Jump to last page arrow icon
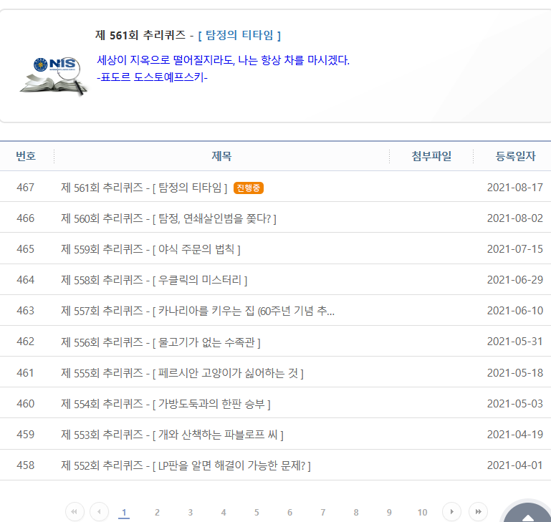 point(478,511)
